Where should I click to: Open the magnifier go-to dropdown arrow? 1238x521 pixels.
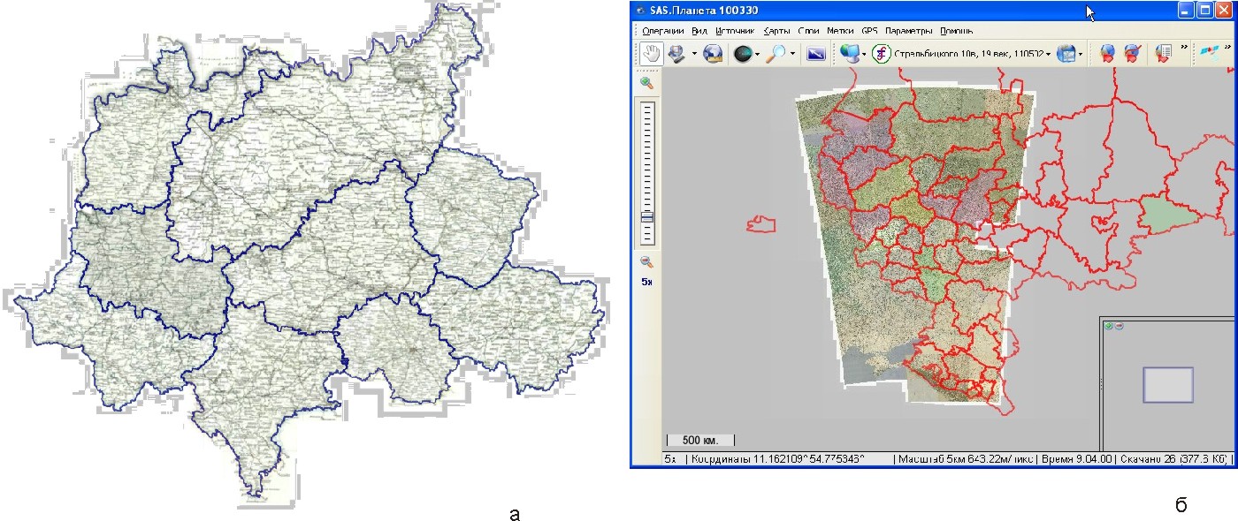792,54
